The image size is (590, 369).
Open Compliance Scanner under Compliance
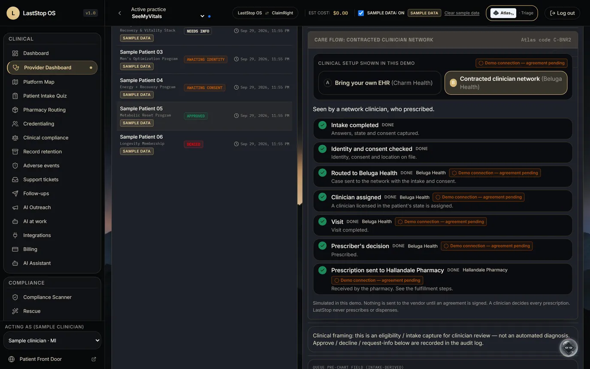tap(52, 297)
